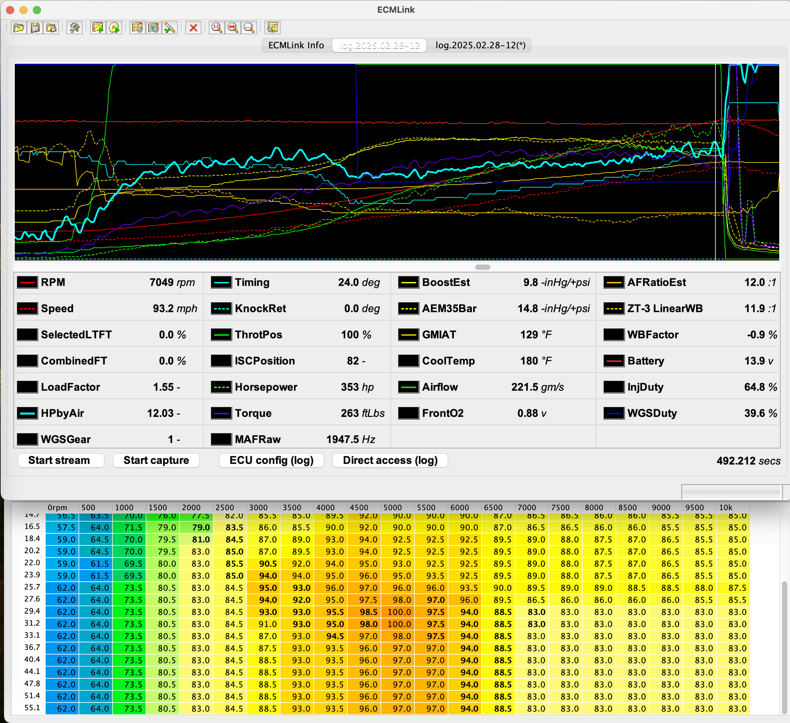Click the 5000 column header in the table
The width and height of the screenshot is (790, 723).
coord(393,508)
